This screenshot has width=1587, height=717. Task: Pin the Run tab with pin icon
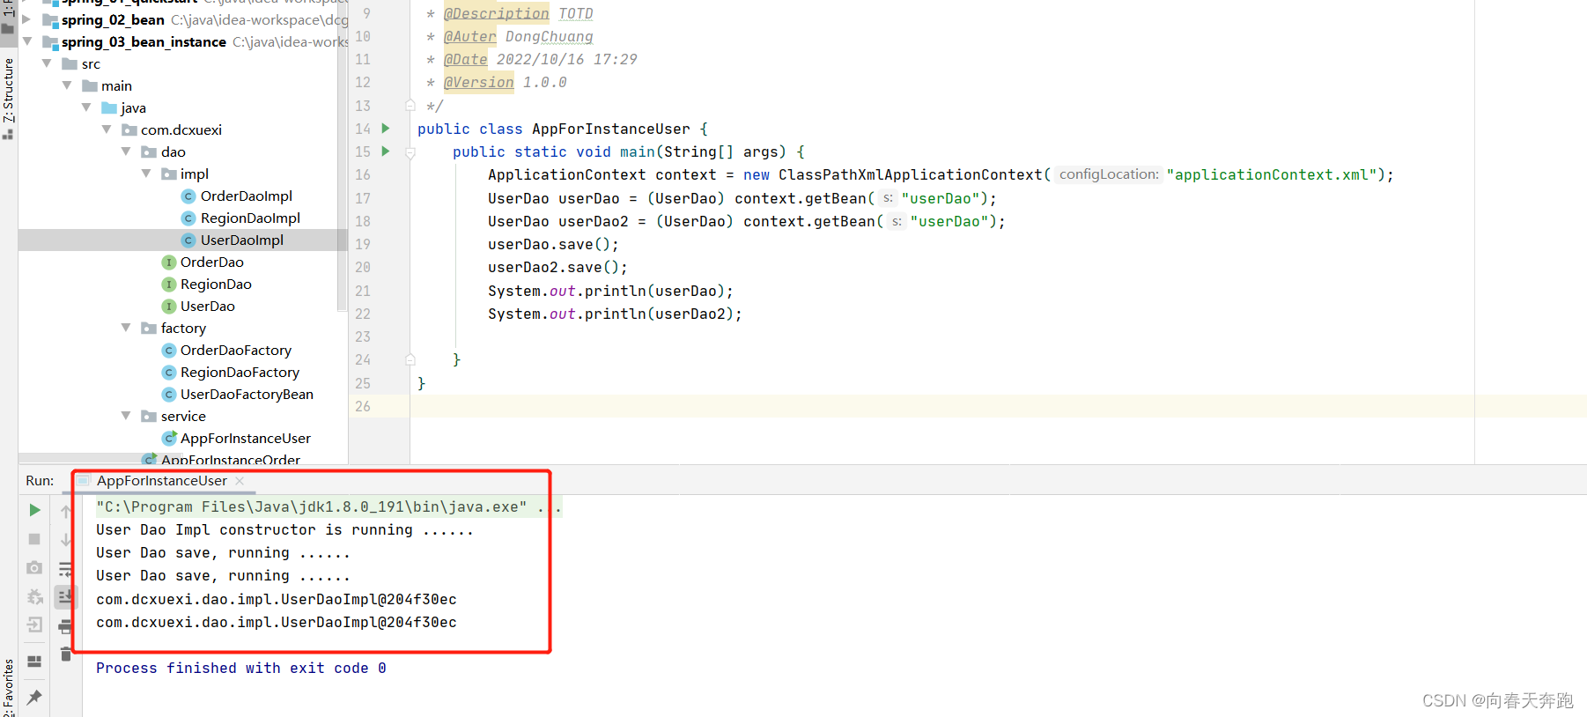click(34, 698)
